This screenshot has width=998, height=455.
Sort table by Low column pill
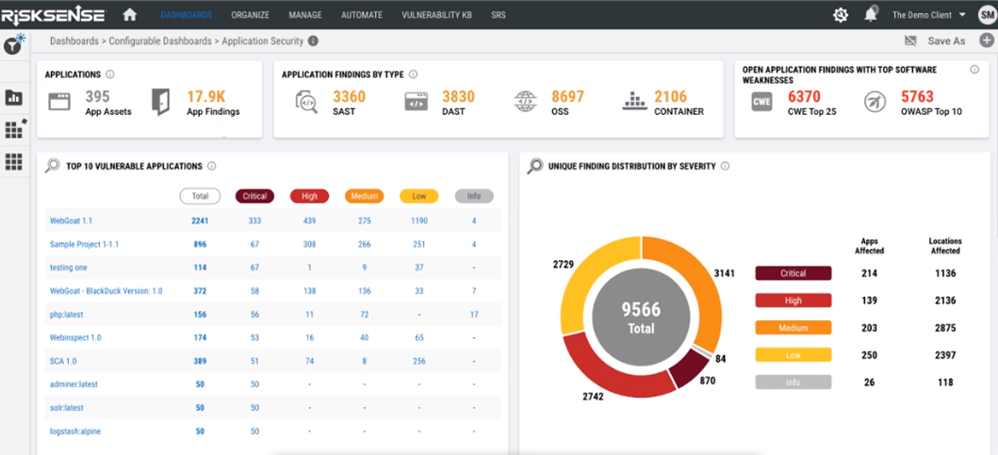(419, 196)
